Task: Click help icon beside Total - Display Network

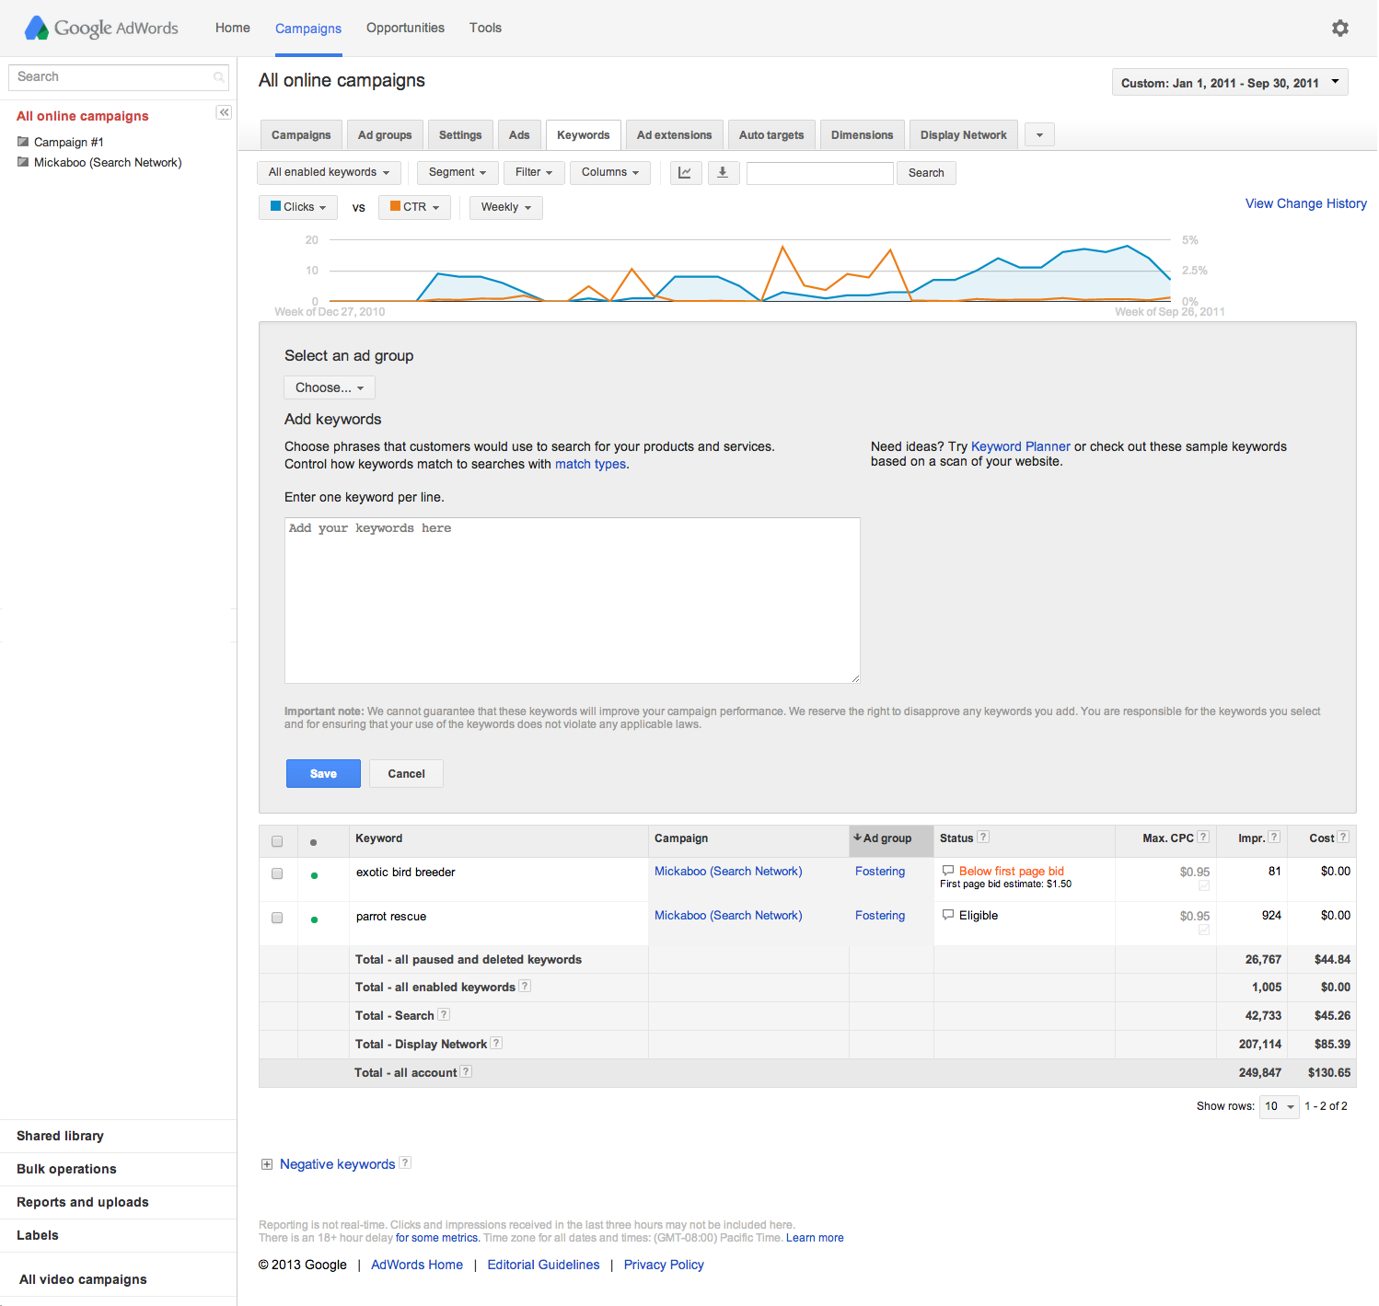Action: pyautogui.click(x=496, y=1043)
